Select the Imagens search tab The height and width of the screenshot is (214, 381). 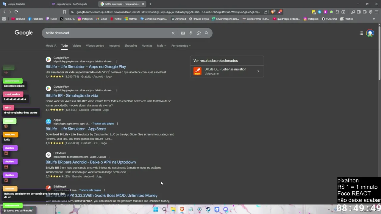[x=114, y=45]
